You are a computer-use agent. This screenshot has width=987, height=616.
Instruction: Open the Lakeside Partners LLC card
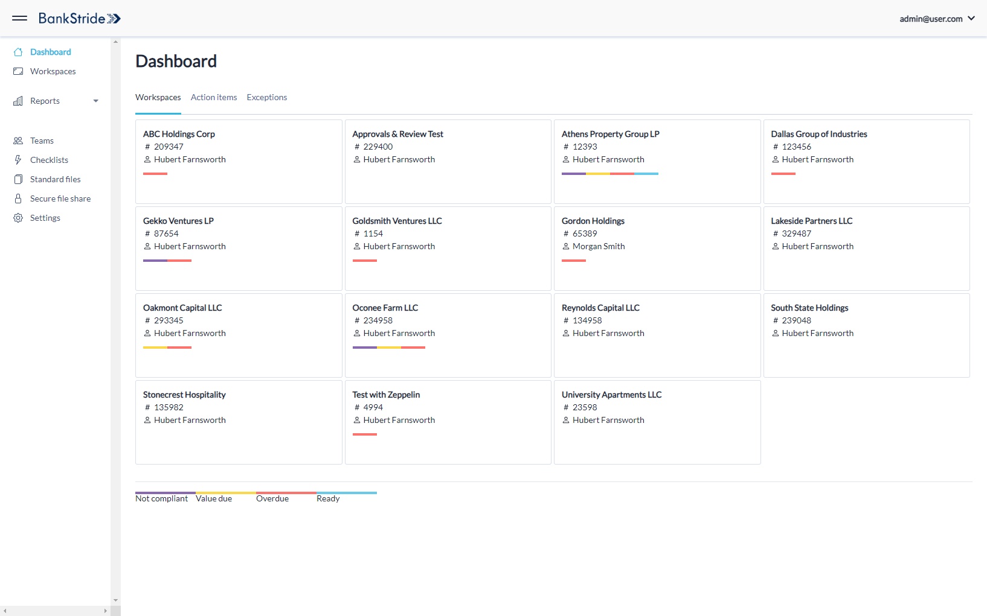[867, 249]
